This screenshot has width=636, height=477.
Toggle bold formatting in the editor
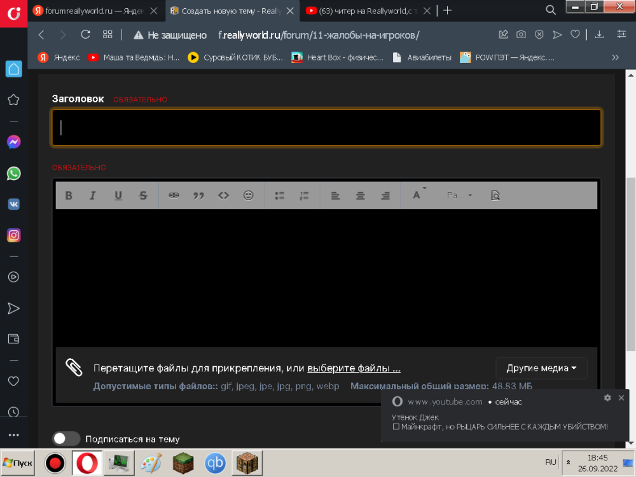69,195
